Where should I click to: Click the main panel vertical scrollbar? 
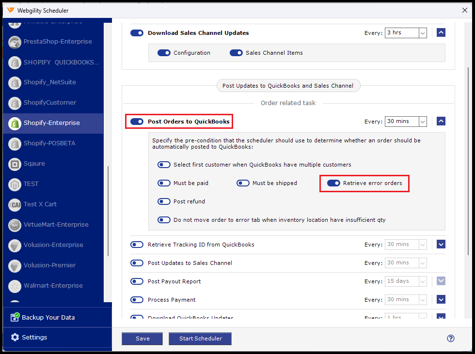click(x=468, y=161)
